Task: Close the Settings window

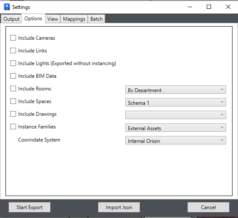Action: click(228, 7)
